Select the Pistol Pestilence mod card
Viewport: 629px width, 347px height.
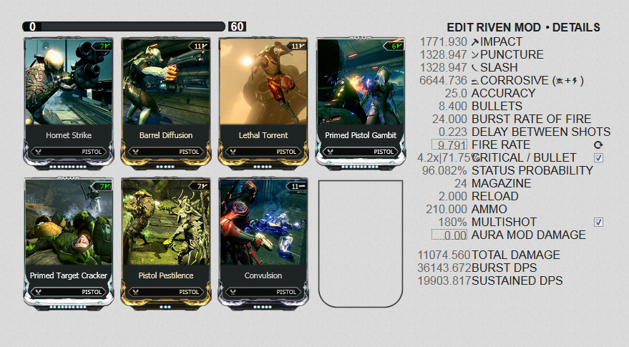pyautogui.click(x=166, y=243)
